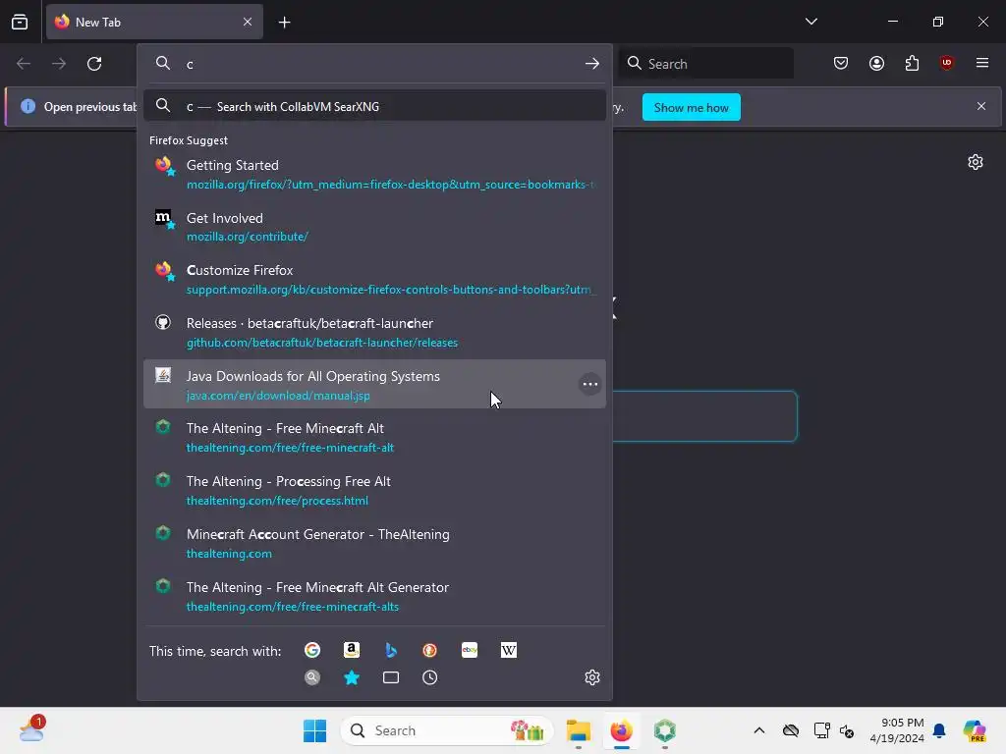Dismiss the Open previous tabs notification bar
Image resolution: width=1006 pixels, height=754 pixels.
(x=981, y=106)
